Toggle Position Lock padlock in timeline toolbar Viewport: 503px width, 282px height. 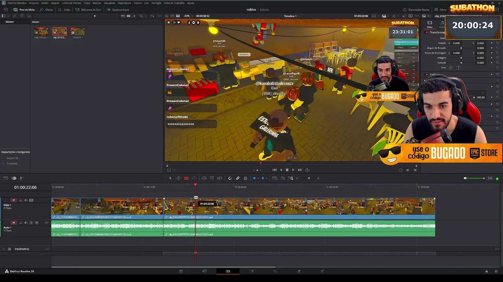(245, 178)
